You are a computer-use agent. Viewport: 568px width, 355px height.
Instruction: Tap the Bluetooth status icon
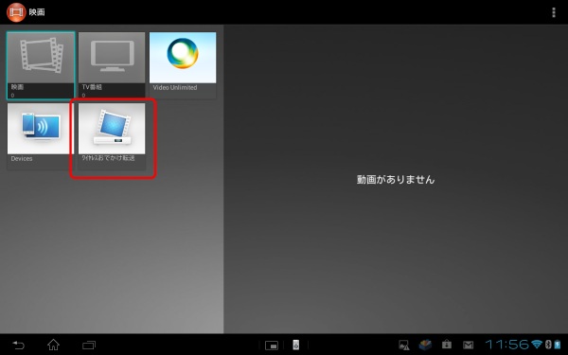point(548,345)
